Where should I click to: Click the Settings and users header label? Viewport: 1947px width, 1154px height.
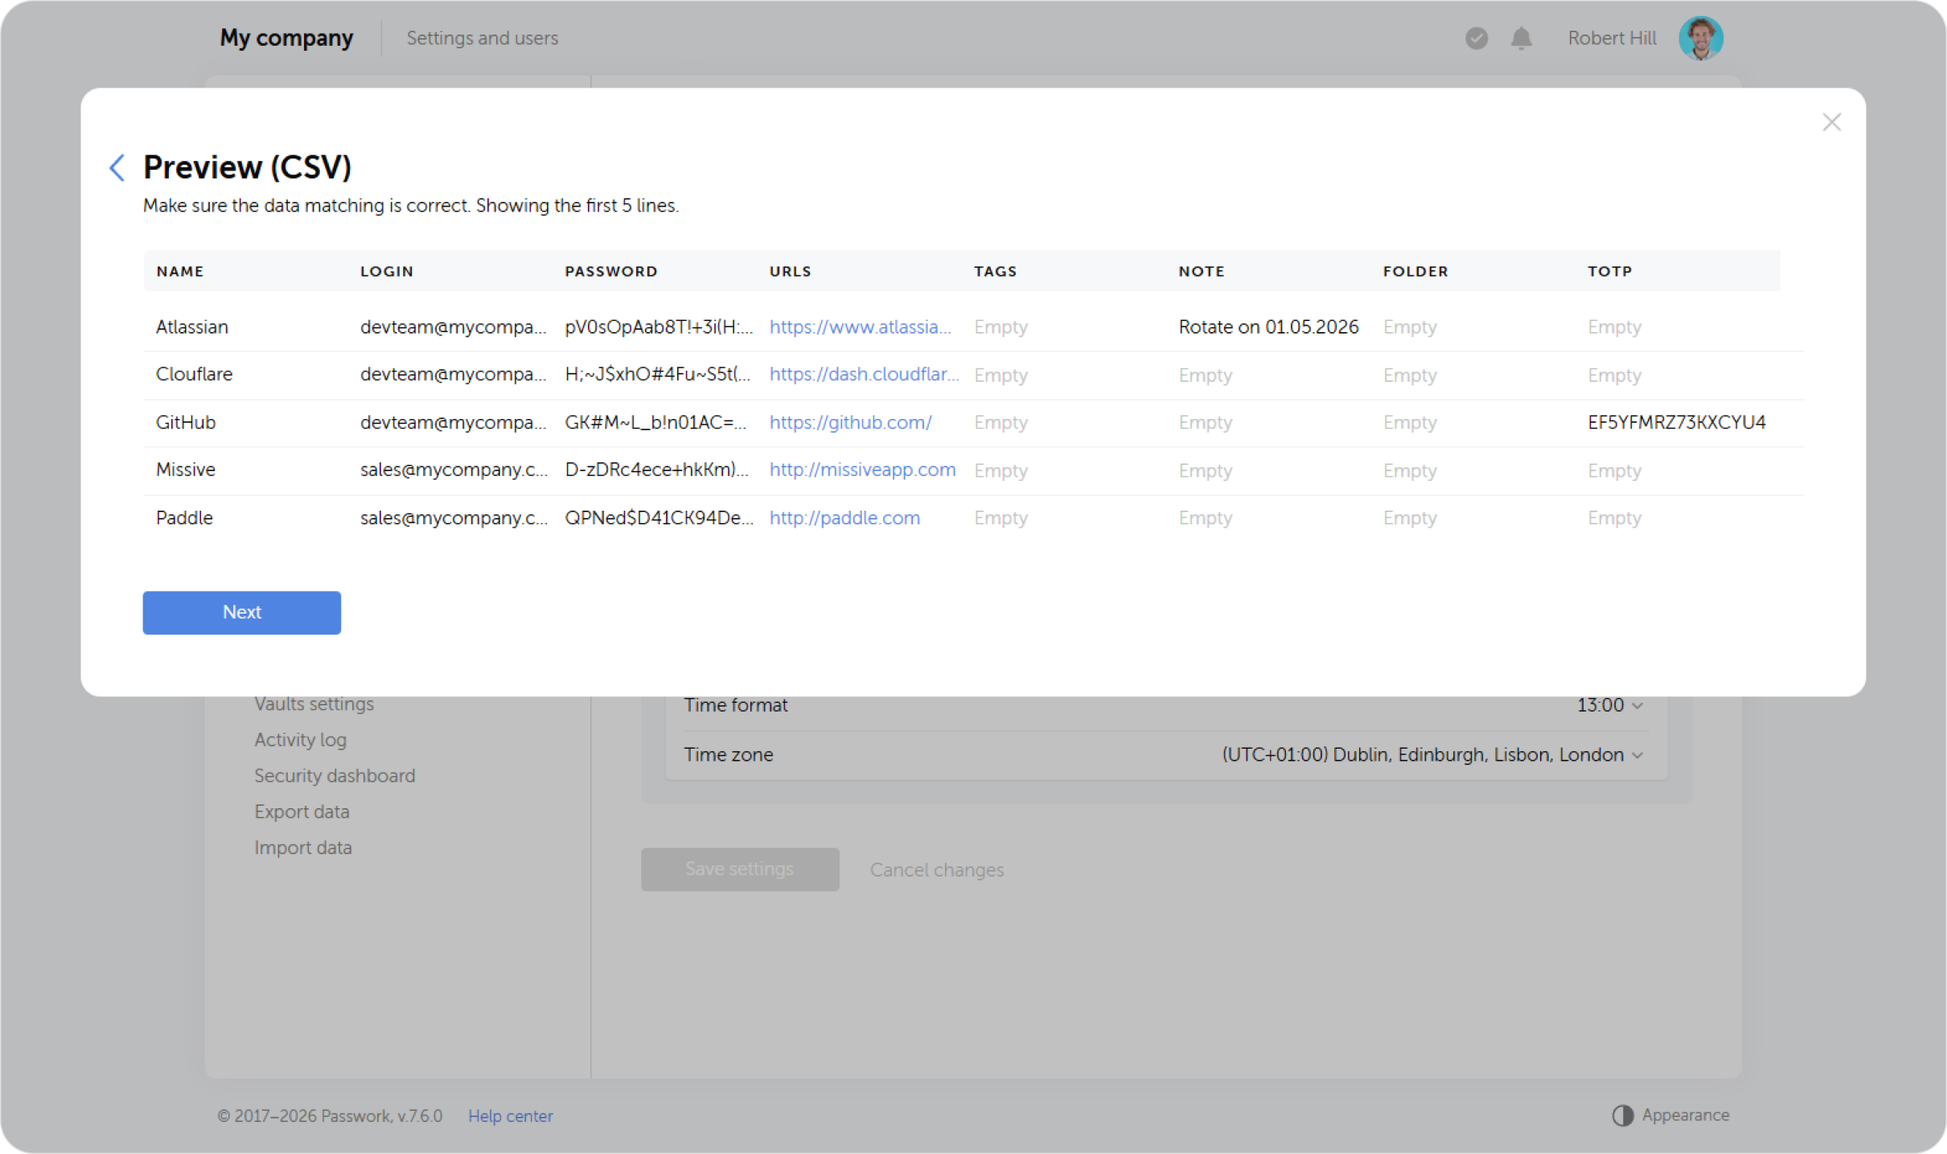click(482, 38)
